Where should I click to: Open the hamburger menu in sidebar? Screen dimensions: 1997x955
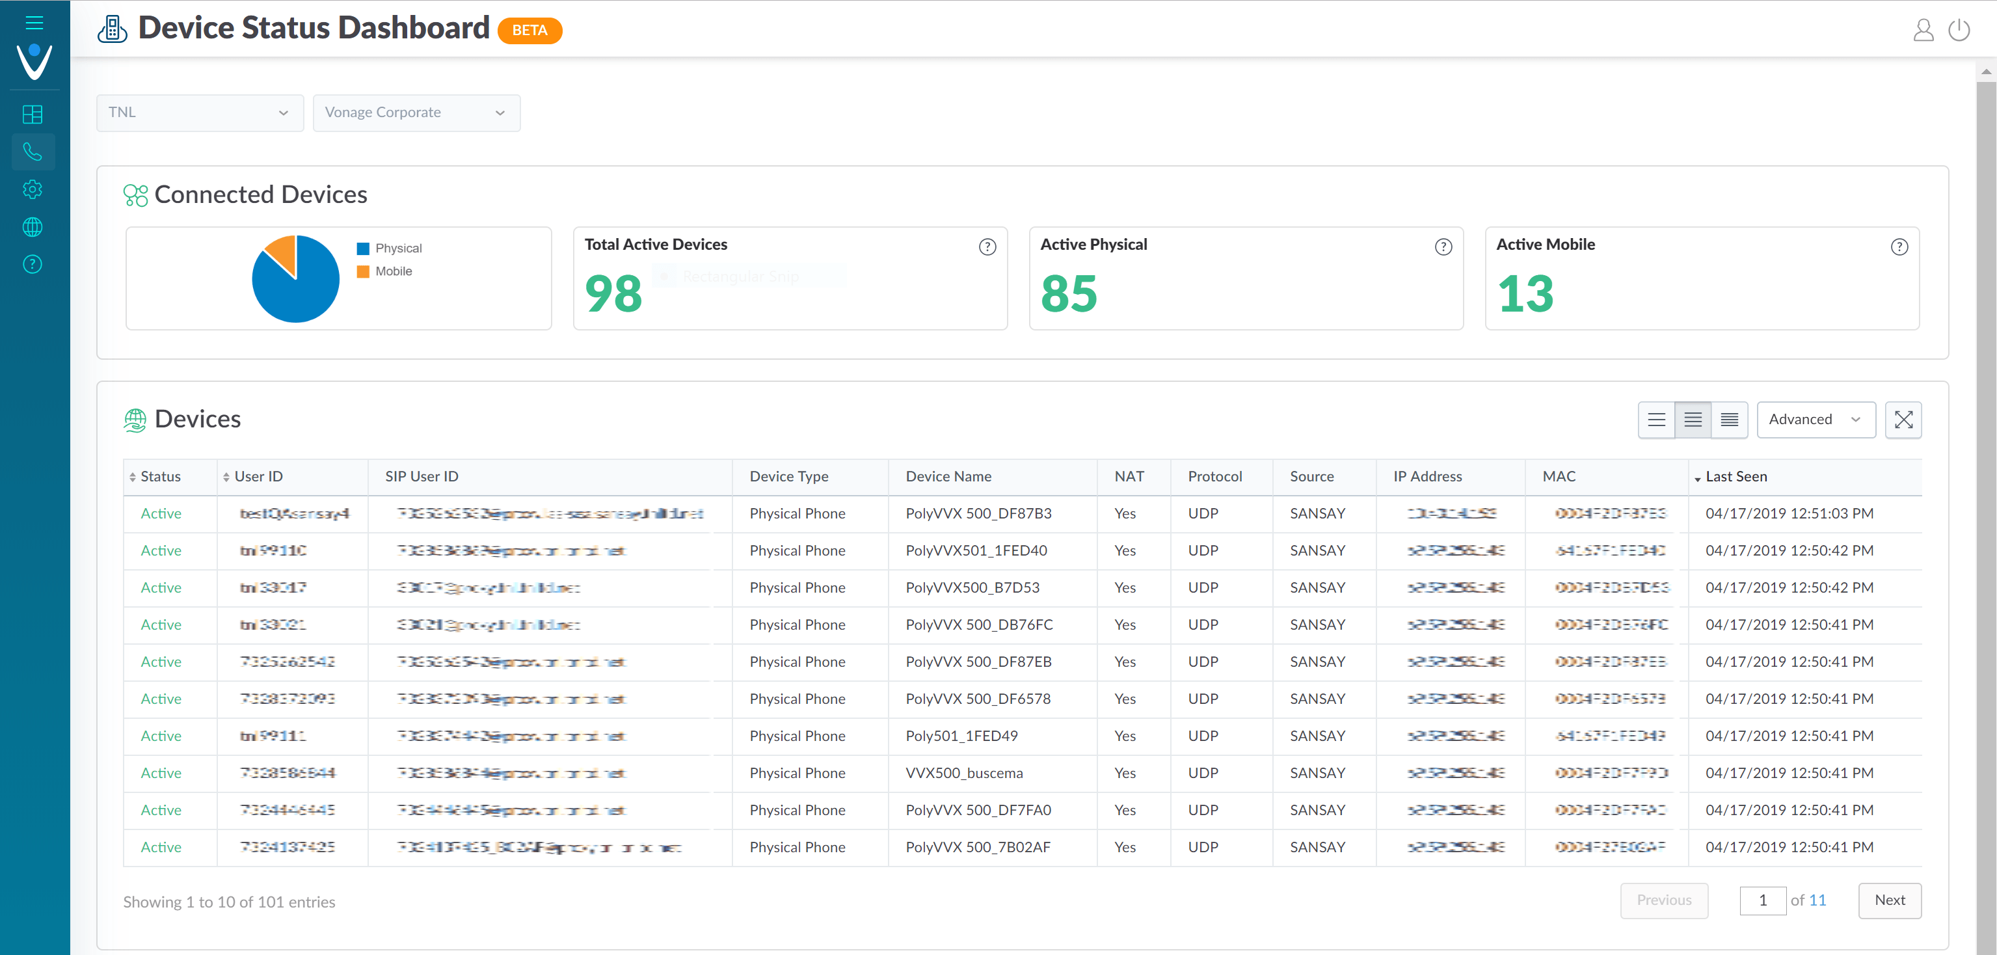coord(34,23)
